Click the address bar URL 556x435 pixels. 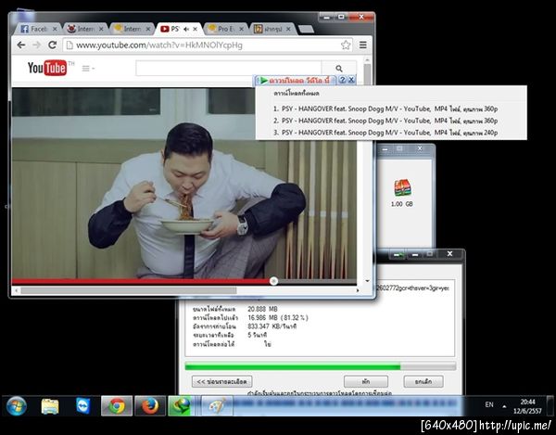[x=159, y=45]
